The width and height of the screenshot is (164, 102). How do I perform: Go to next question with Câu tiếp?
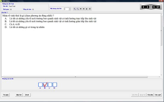[150, 95]
